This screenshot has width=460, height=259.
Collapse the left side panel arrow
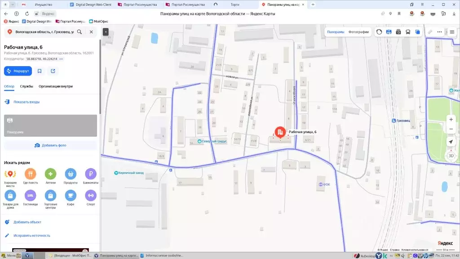tap(106, 32)
